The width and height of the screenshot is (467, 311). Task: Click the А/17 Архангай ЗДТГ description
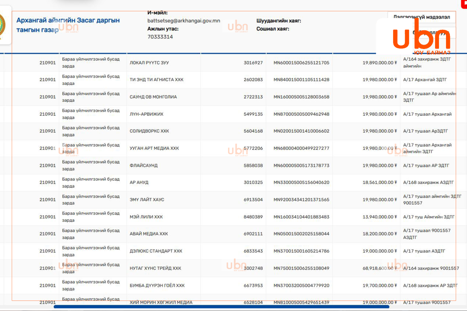(425, 80)
